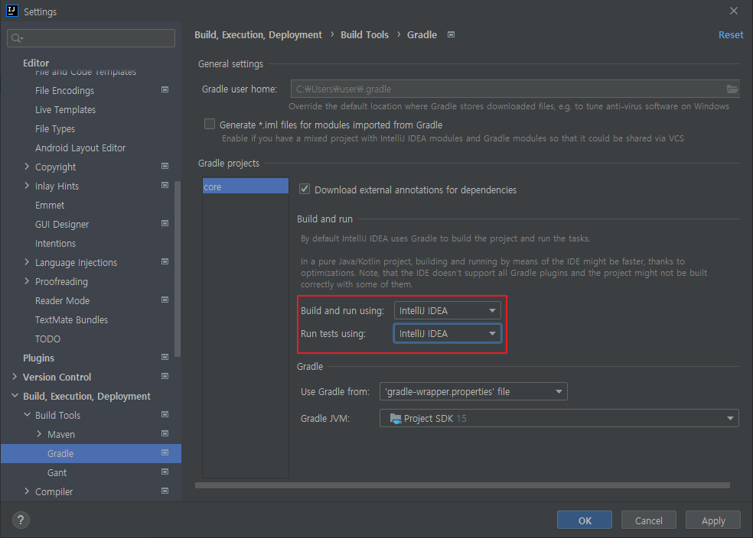Click the folder browse icon in Gradle user home
Image resolution: width=753 pixels, height=538 pixels.
[x=732, y=89]
